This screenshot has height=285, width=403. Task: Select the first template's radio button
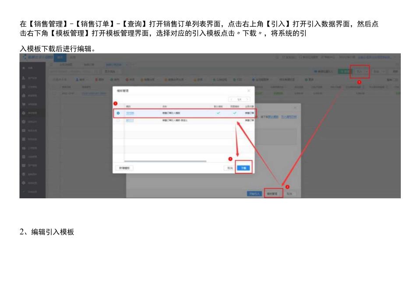pyautogui.click(x=117, y=113)
